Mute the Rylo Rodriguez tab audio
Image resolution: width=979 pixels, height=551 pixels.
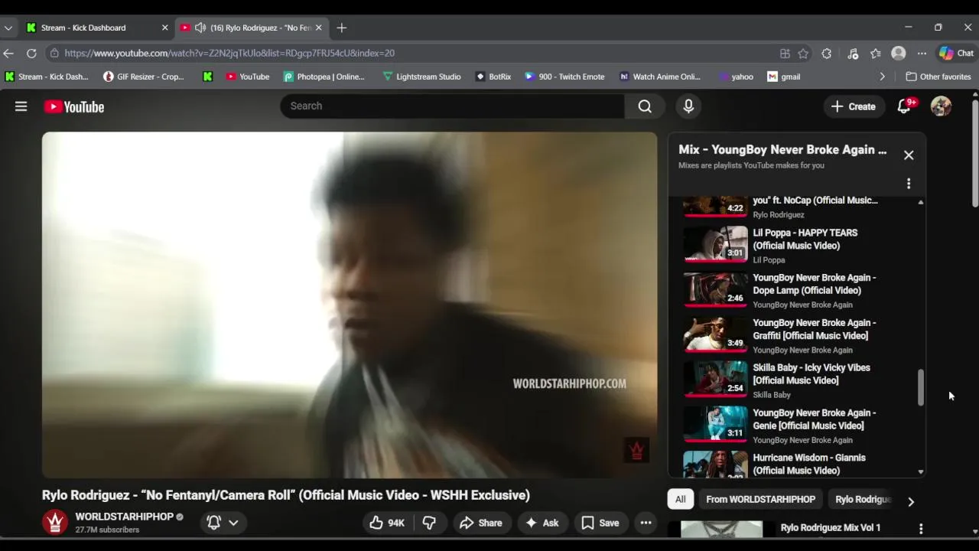(200, 28)
